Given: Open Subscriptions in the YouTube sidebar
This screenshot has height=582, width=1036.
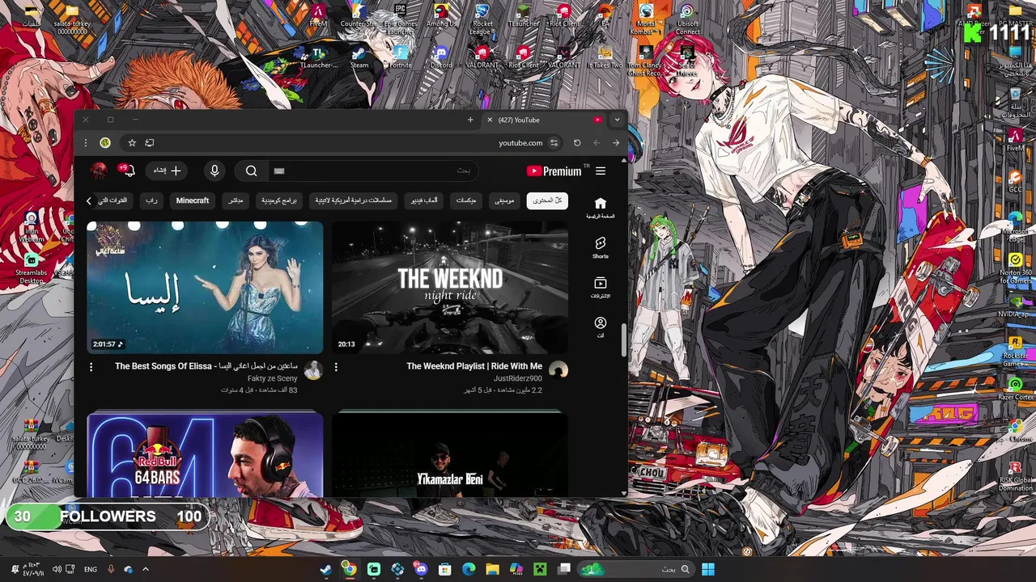Looking at the screenshot, I should point(601,287).
